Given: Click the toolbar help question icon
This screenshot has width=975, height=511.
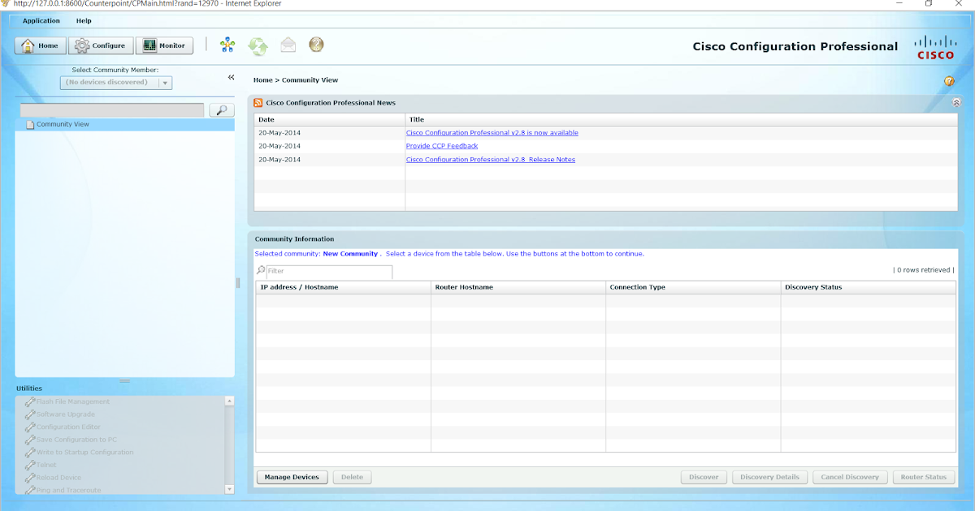Looking at the screenshot, I should pos(316,45).
